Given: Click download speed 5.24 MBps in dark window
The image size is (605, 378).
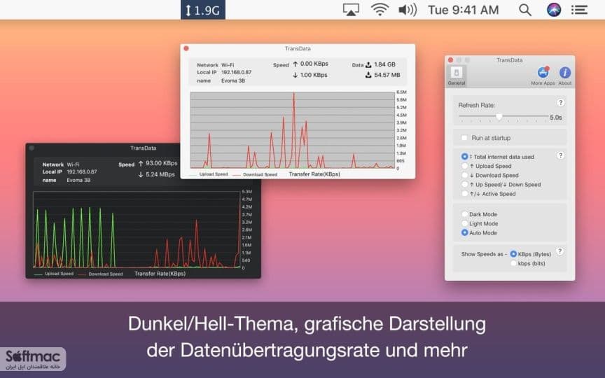Looking at the screenshot, I should [160, 174].
